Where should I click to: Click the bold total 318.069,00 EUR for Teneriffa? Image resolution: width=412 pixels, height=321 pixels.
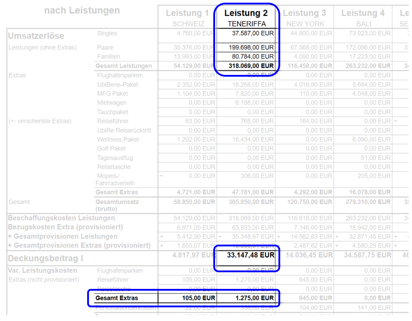(251, 66)
